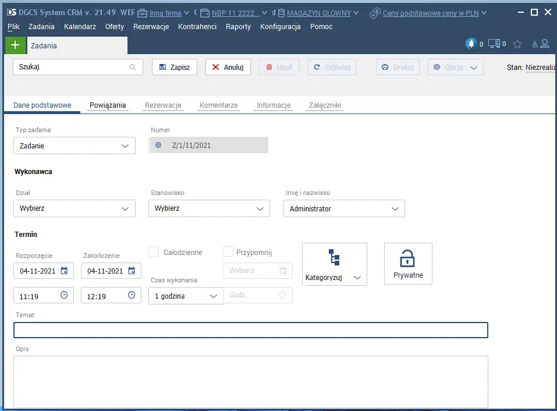Viewport: 557px width, 411px height.
Task: Click the gear icon next to Numer
Action: point(158,145)
